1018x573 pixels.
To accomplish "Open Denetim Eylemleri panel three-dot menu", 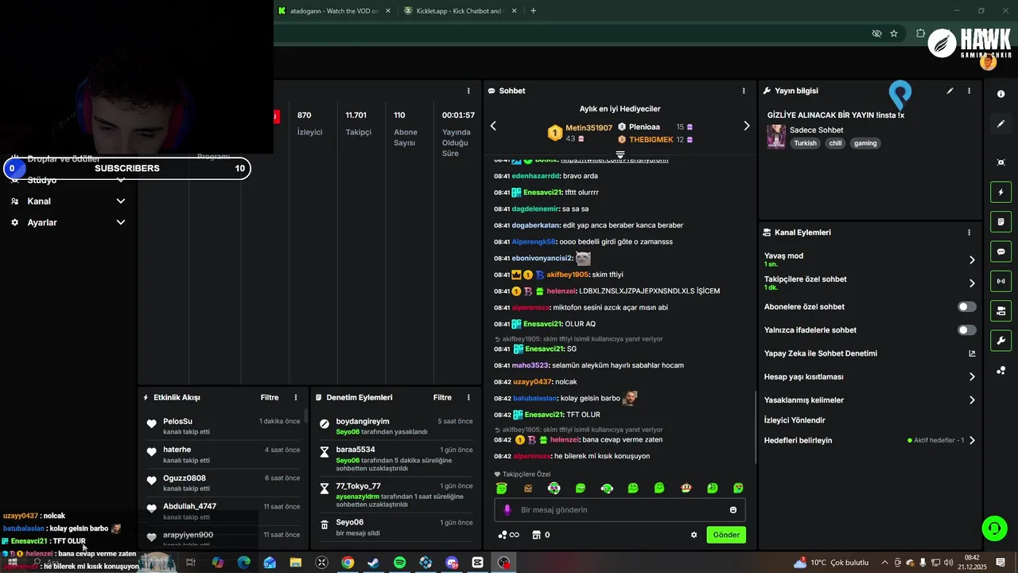I will pyautogui.click(x=468, y=397).
